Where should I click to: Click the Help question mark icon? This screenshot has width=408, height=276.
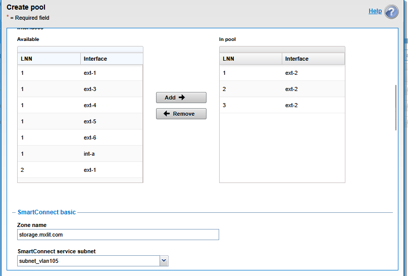(391, 12)
